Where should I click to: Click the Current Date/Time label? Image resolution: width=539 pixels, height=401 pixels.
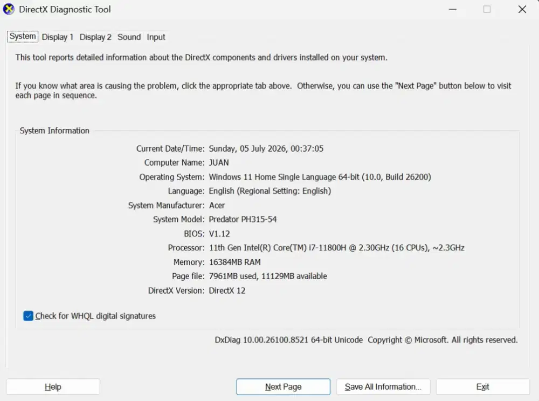point(170,149)
